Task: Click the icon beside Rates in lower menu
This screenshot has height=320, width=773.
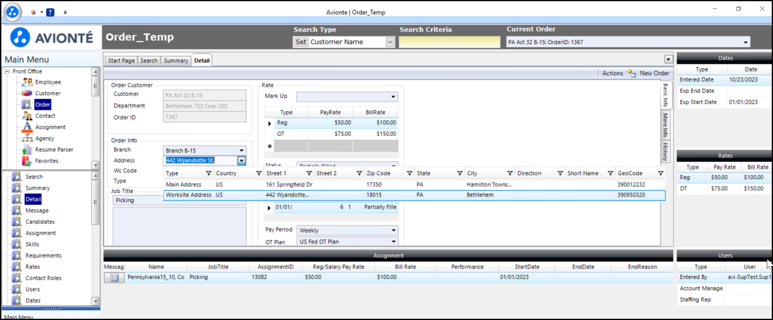Action: click(17, 266)
